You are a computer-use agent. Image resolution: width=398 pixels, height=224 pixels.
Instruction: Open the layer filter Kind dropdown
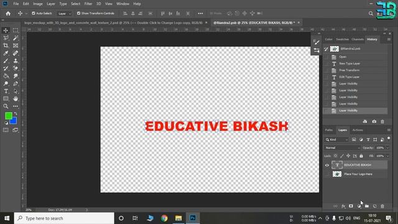pos(336,139)
